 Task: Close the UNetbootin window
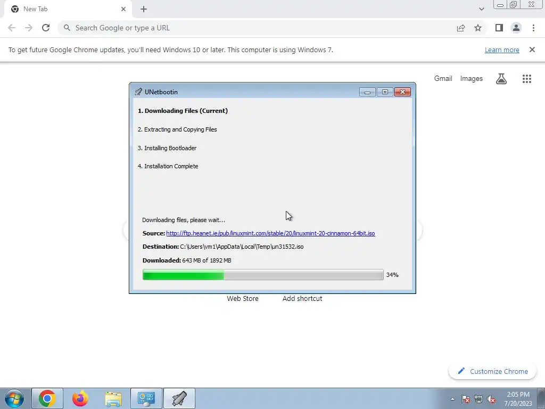[x=402, y=92]
